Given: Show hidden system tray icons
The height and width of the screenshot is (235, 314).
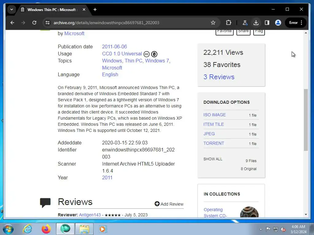Looking at the screenshot, I should pos(261,229).
